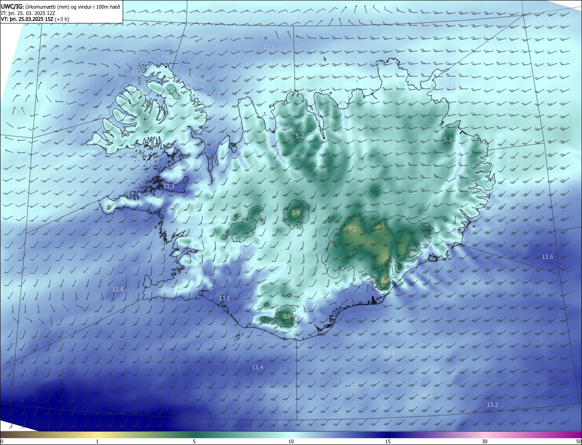The height and width of the screenshot is (445, 582).
Task: Click the 10.6 value label on the map
Action: click(x=450, y=86)
